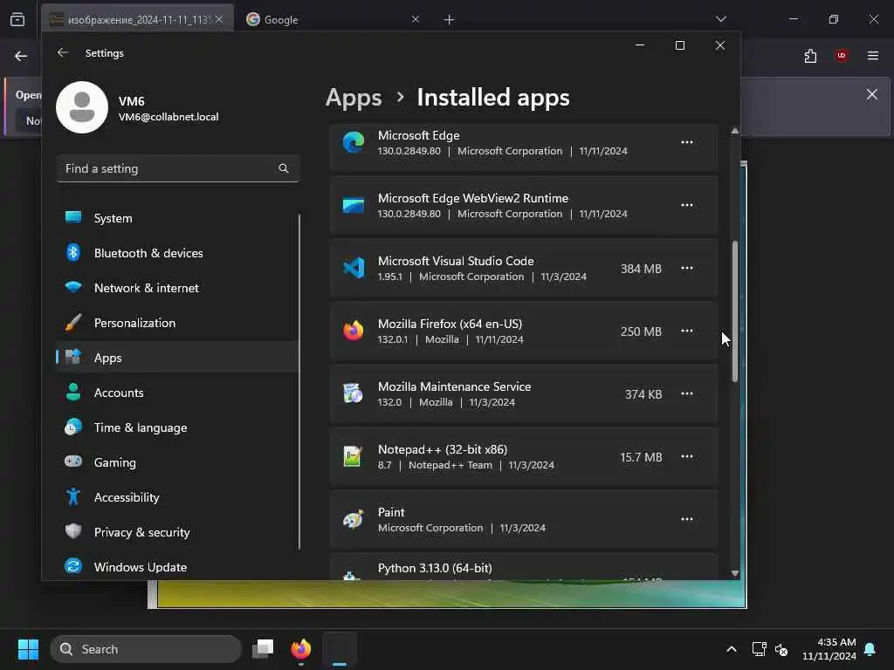Click the Gaming controller icon

(73, 461)
